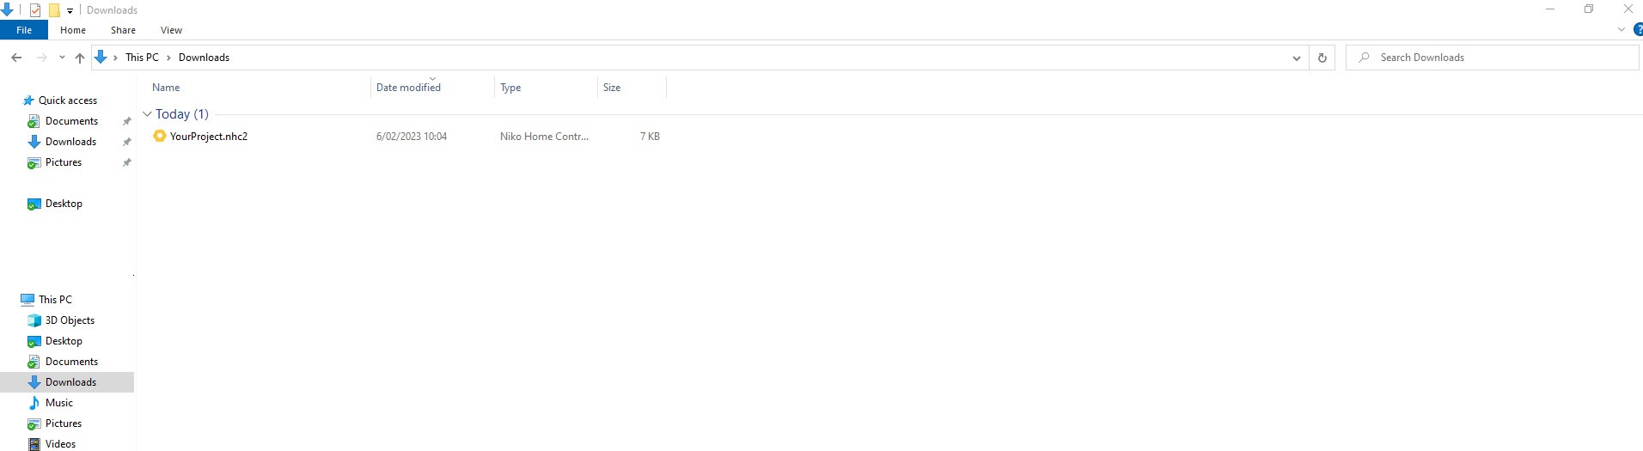Screen dimensions: 1643x451
Task: Unpin Documents from Quick access
Action: point(126,121)
